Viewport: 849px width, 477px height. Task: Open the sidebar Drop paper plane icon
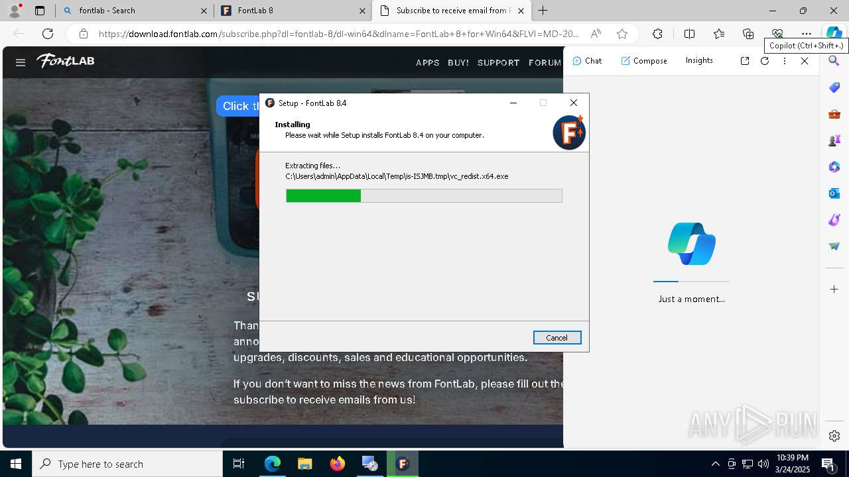(834, 246)
